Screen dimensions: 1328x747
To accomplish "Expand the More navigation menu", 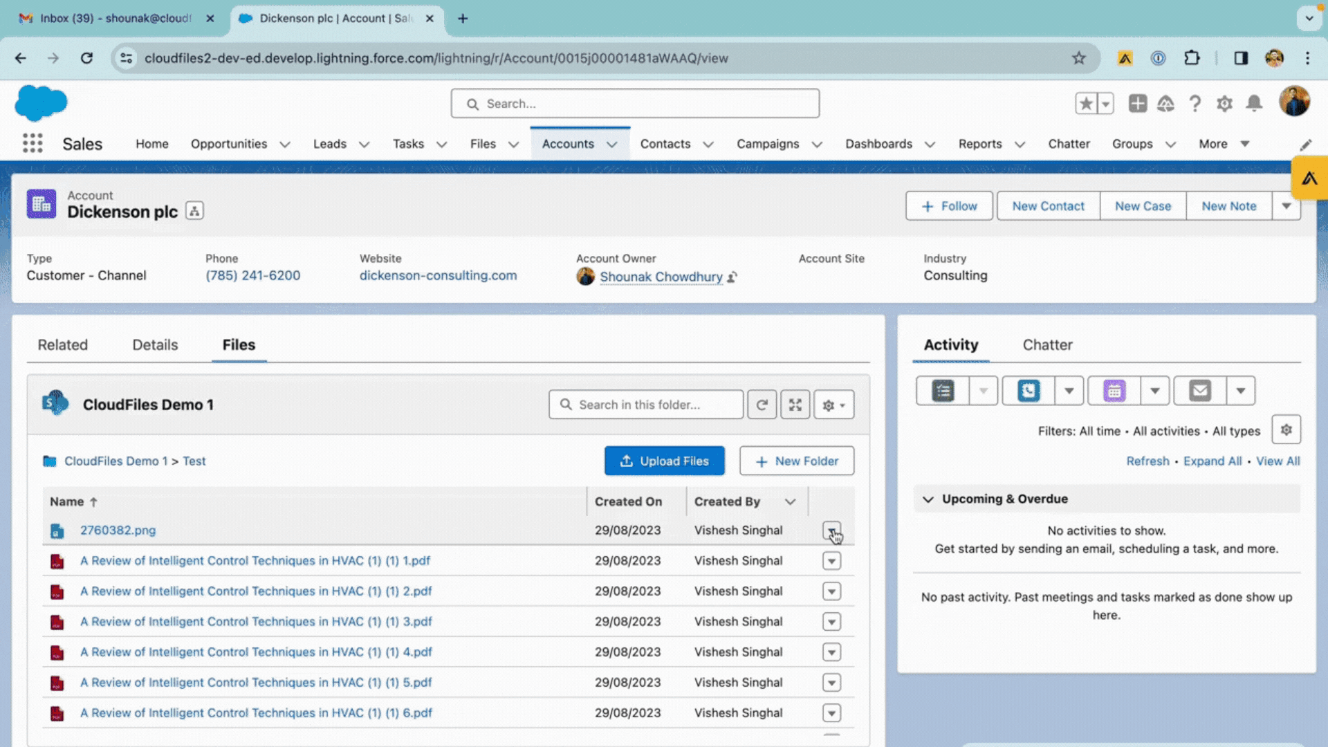I will [x=1224, y=144].
